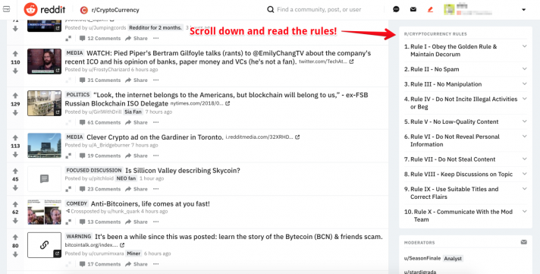The image size is (540, 274).
Task: Click the create post pencil icon
Action: (430, 9)
